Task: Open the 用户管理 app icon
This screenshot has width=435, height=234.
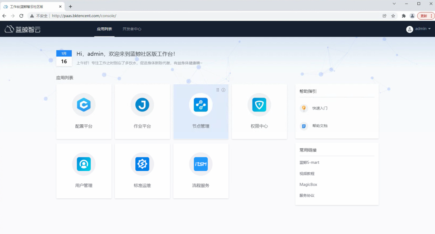Action: click(x=84, y=164)
